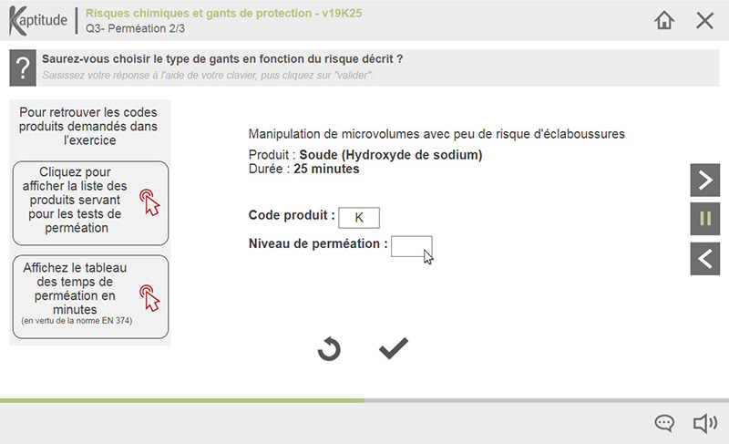Close the training module with X
Screen dimensions: 729x444
(704, 20)
